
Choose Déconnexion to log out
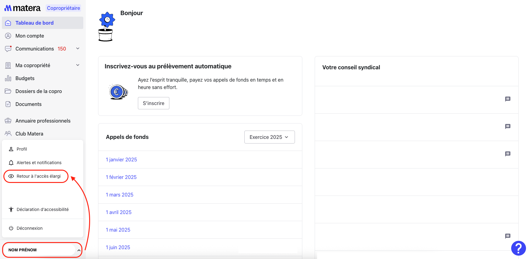pos(29,228)
